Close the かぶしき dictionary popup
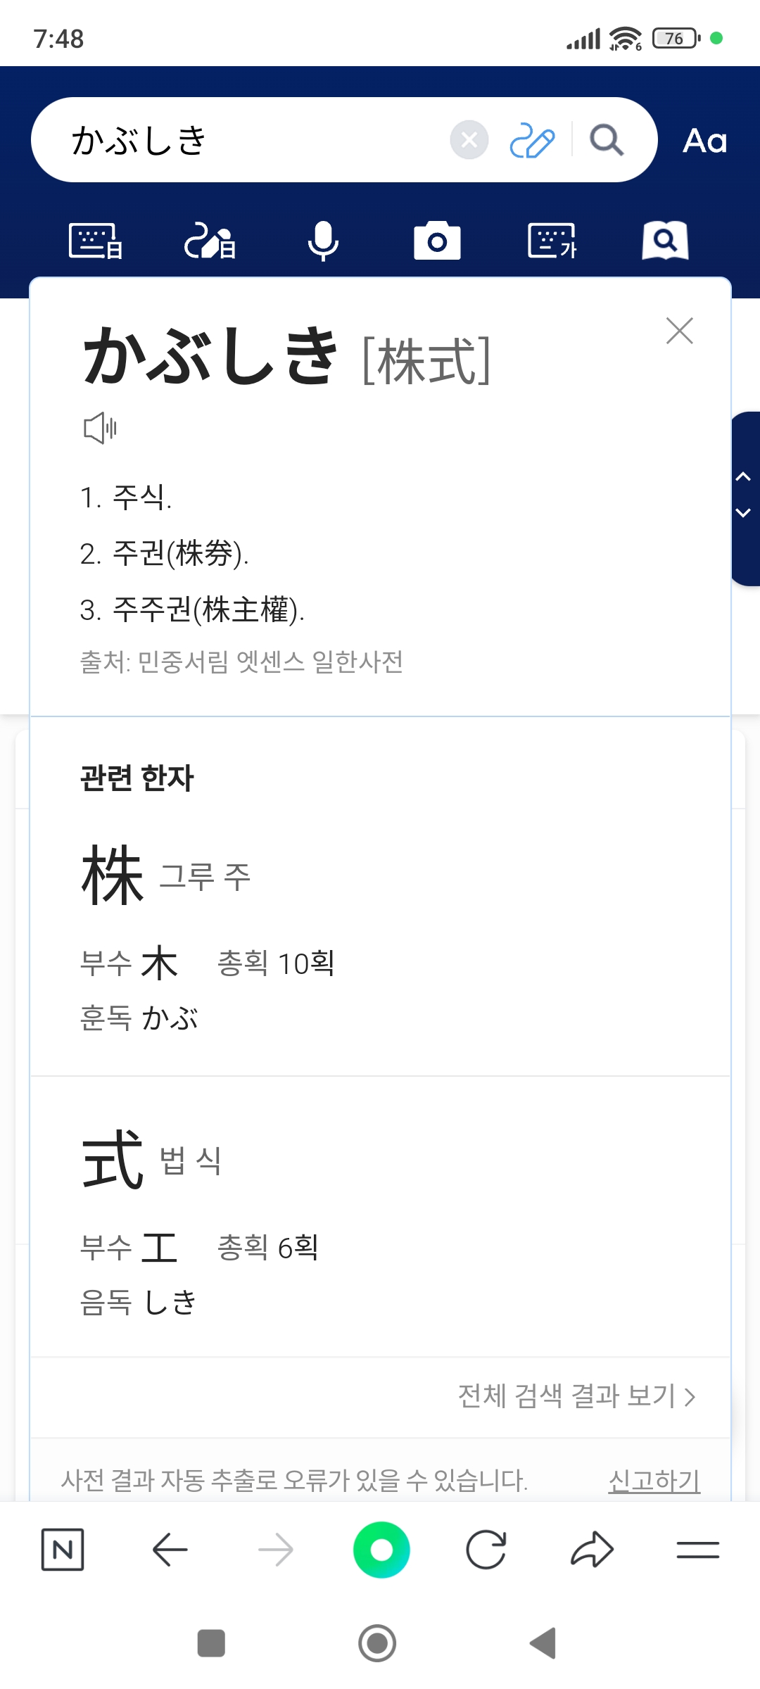Screen dimensions: 760x1689 tap(679, 331)
